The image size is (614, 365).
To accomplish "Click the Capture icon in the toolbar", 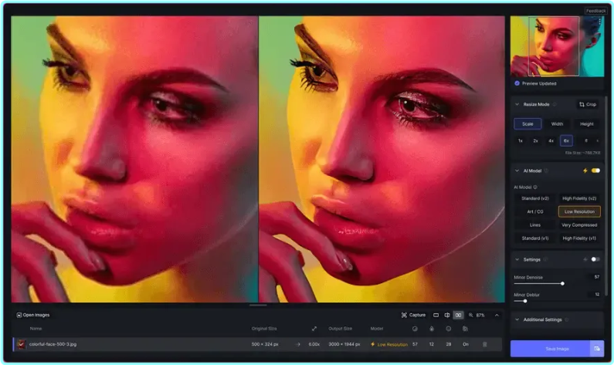I will coord(413,315).
